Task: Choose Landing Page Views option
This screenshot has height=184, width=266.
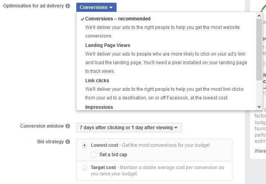Action: [x=108, y=45]
